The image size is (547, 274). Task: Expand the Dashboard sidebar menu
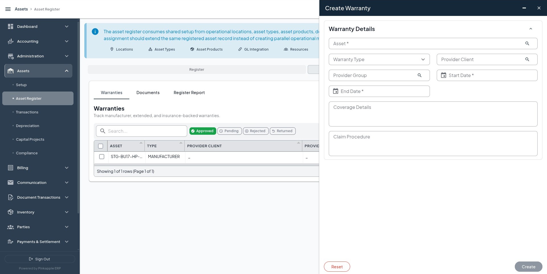tap(67, 26)
